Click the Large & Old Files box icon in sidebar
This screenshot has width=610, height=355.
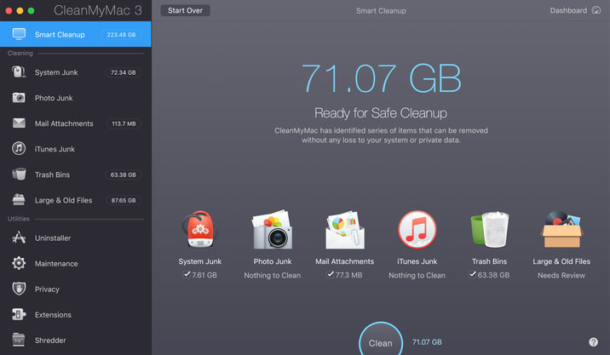point(19,199)
